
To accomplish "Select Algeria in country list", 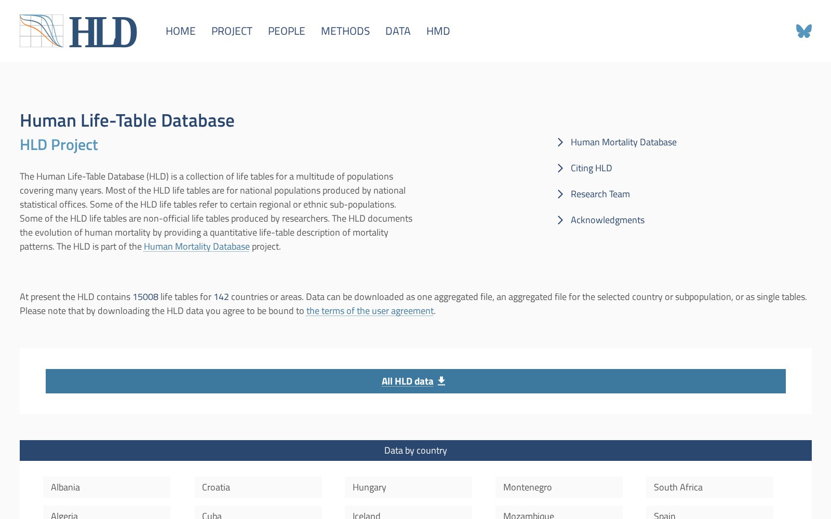I will 106,513.
